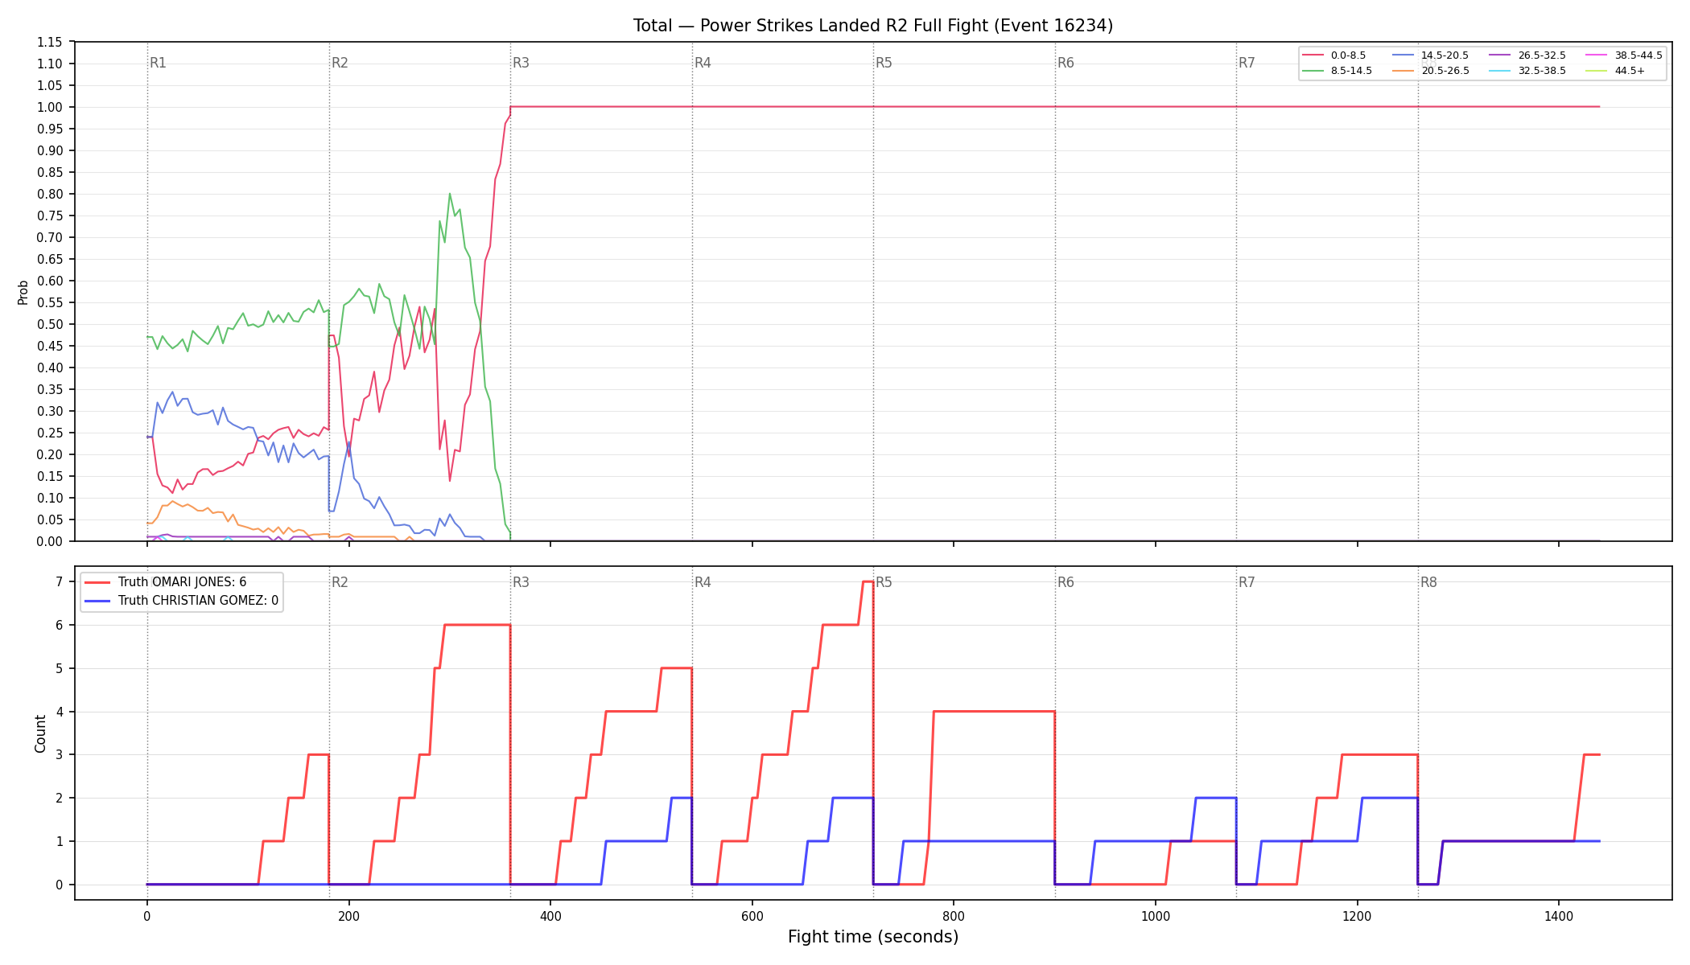Screen dimensions: 1690x965
Task: Click the 0.75 tick on the probability axis
Action: 50,216
